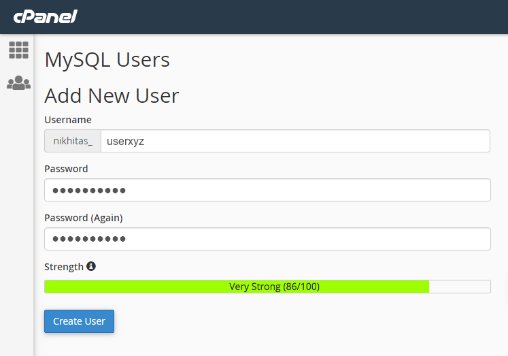Click the Very Strong strength meter bar
Image resolution: width=508 pixels, height=356 pixels.
(267, 287)
